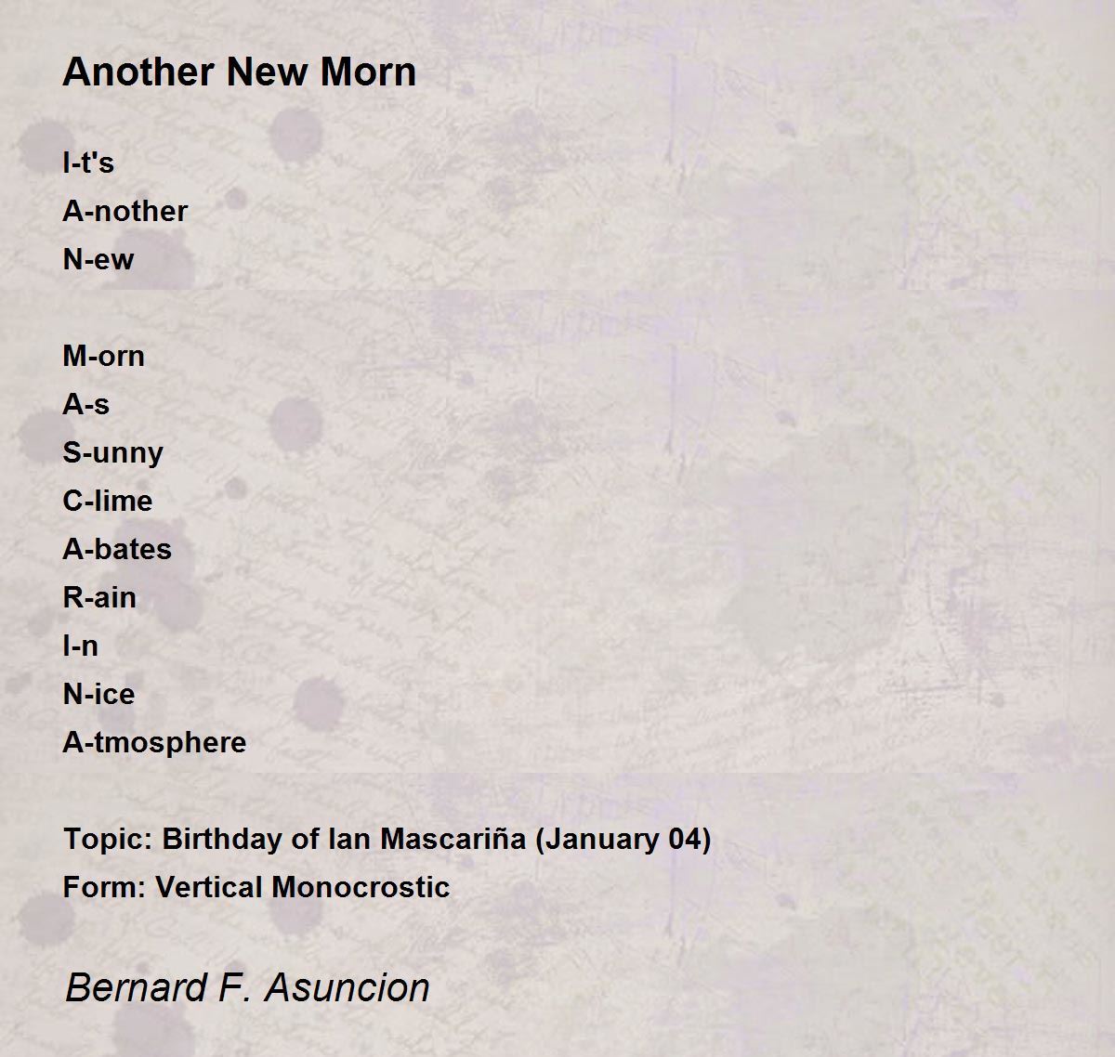Viewport: 1115px width, 1057px height.
Task: Click the line N-ew
Action: click(98, 259)
